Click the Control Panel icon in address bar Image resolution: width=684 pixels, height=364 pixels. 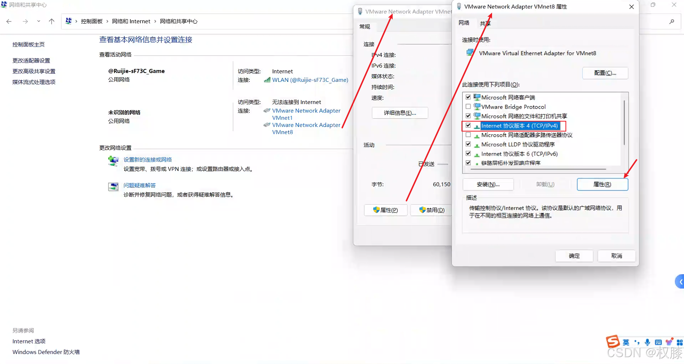[68, 21]
